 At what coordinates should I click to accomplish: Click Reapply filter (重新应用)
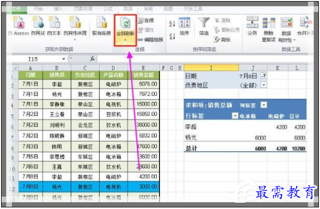tap(227, 30)
